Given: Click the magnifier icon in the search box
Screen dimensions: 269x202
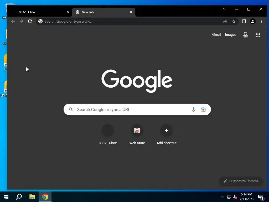Looking at the screenshot, I should [x=71, y=109].
